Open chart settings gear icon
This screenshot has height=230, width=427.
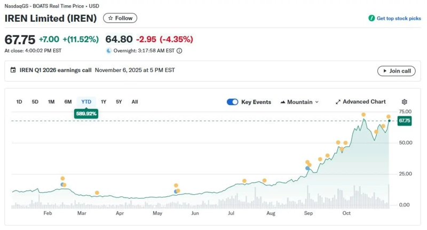click(404, 102)
